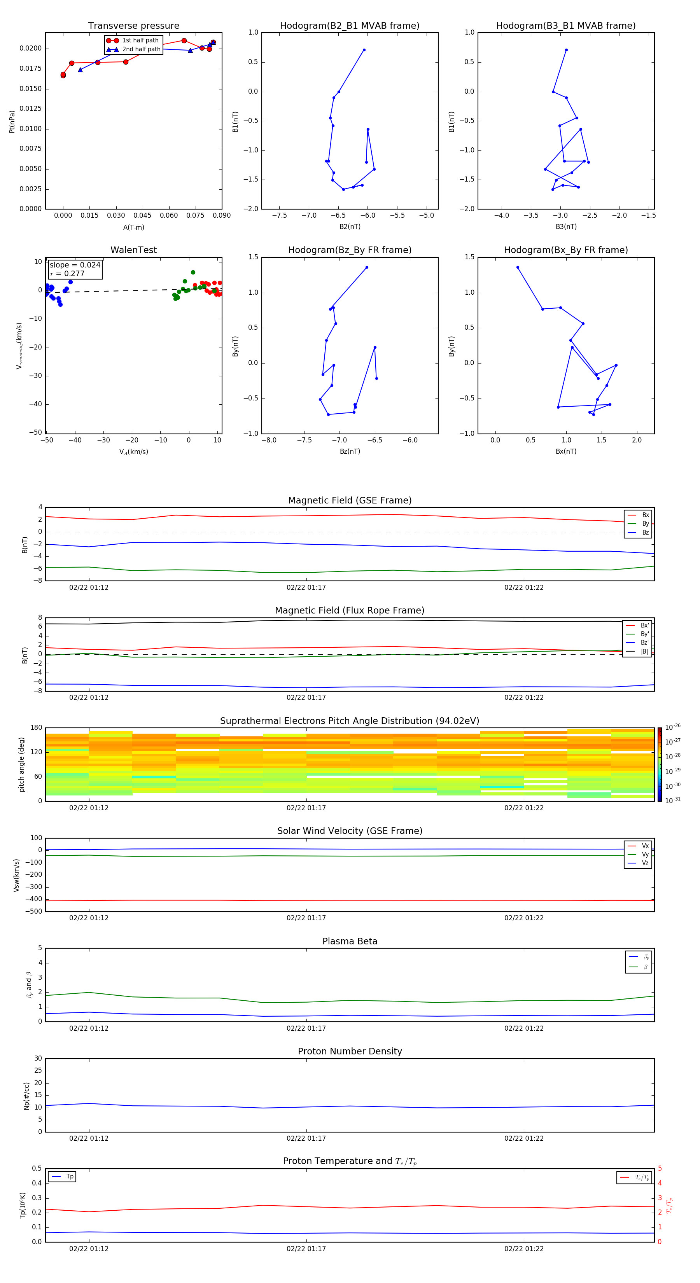Click the Bz' entry in Flux Rope legend
This screenshot has height=1283, width=700.
pyautogui.click(x=638, y=643)
